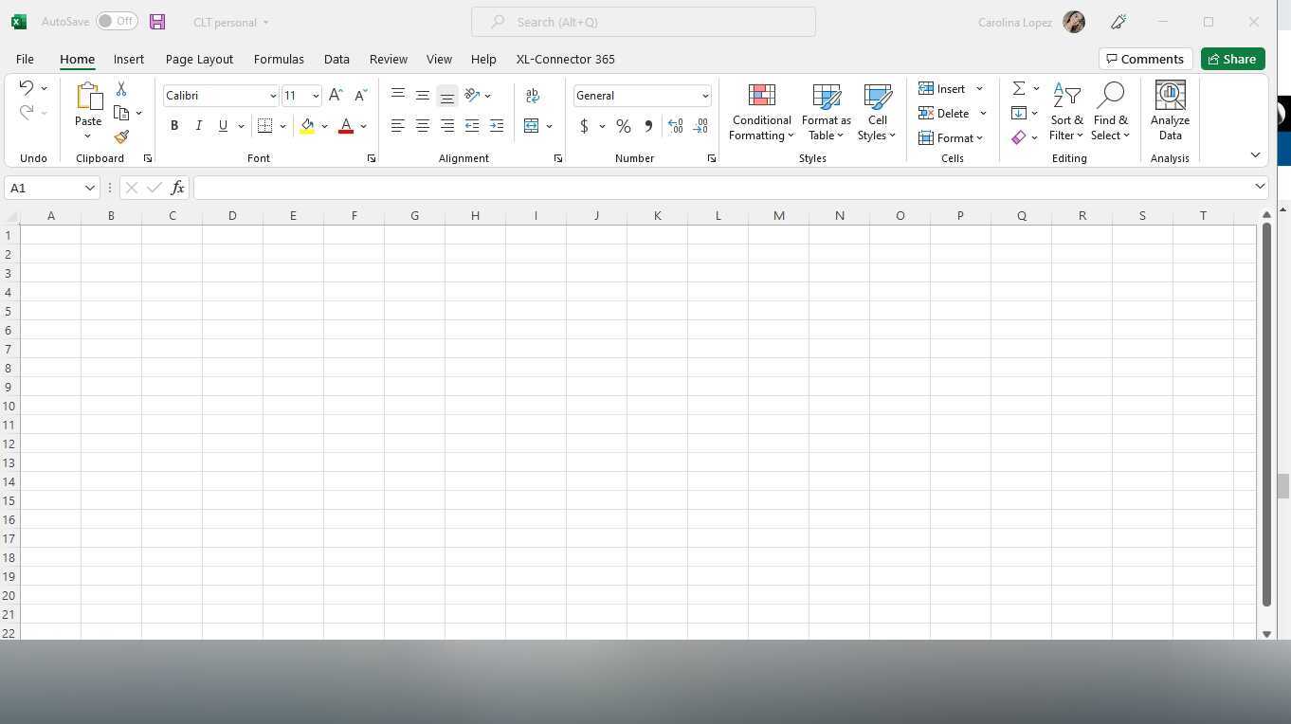Toggle Italic formatting

(x=198, y=126)
